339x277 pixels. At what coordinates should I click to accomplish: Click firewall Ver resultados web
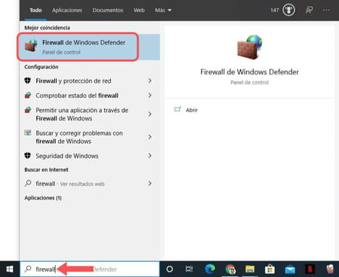(70, 184)
